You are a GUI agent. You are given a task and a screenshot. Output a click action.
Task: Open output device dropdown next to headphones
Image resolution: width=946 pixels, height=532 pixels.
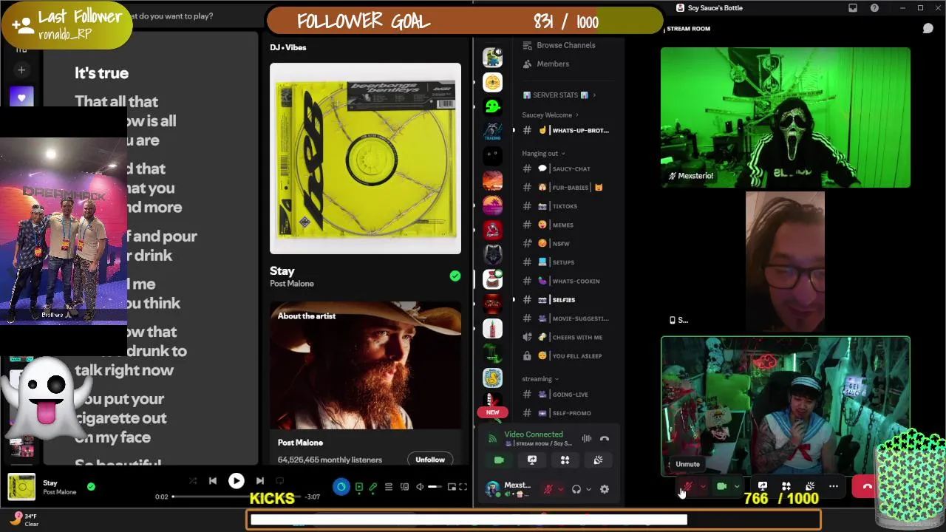pos(588,489)
